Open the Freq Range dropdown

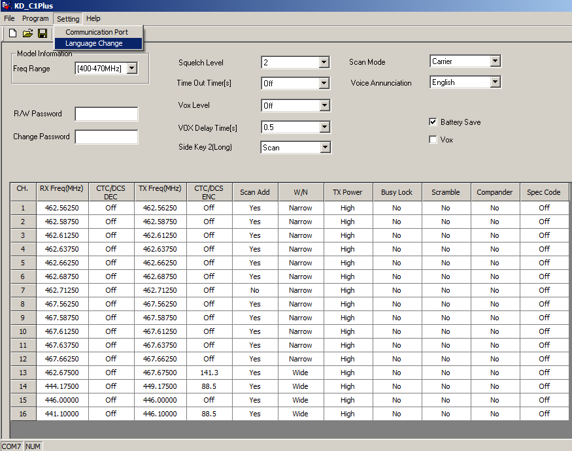coord(131,69)
